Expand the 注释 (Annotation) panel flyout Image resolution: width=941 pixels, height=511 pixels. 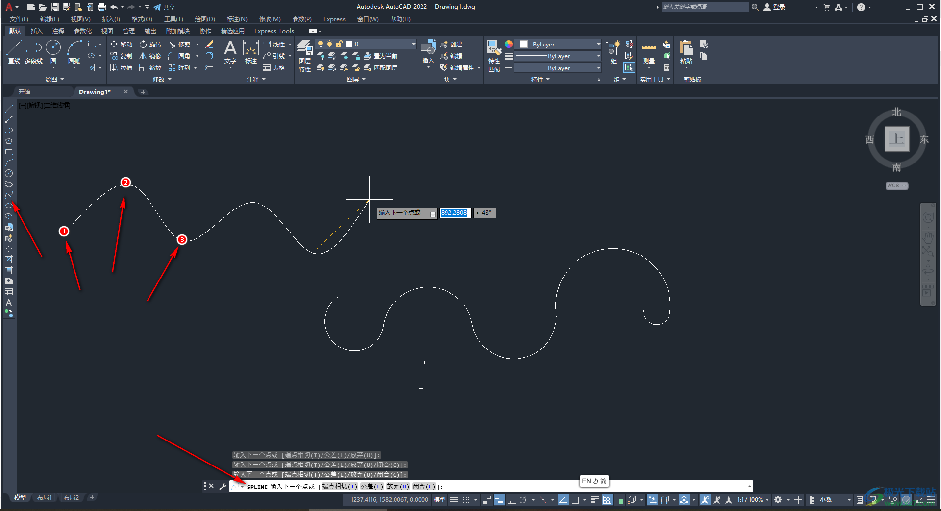point(256,79)
